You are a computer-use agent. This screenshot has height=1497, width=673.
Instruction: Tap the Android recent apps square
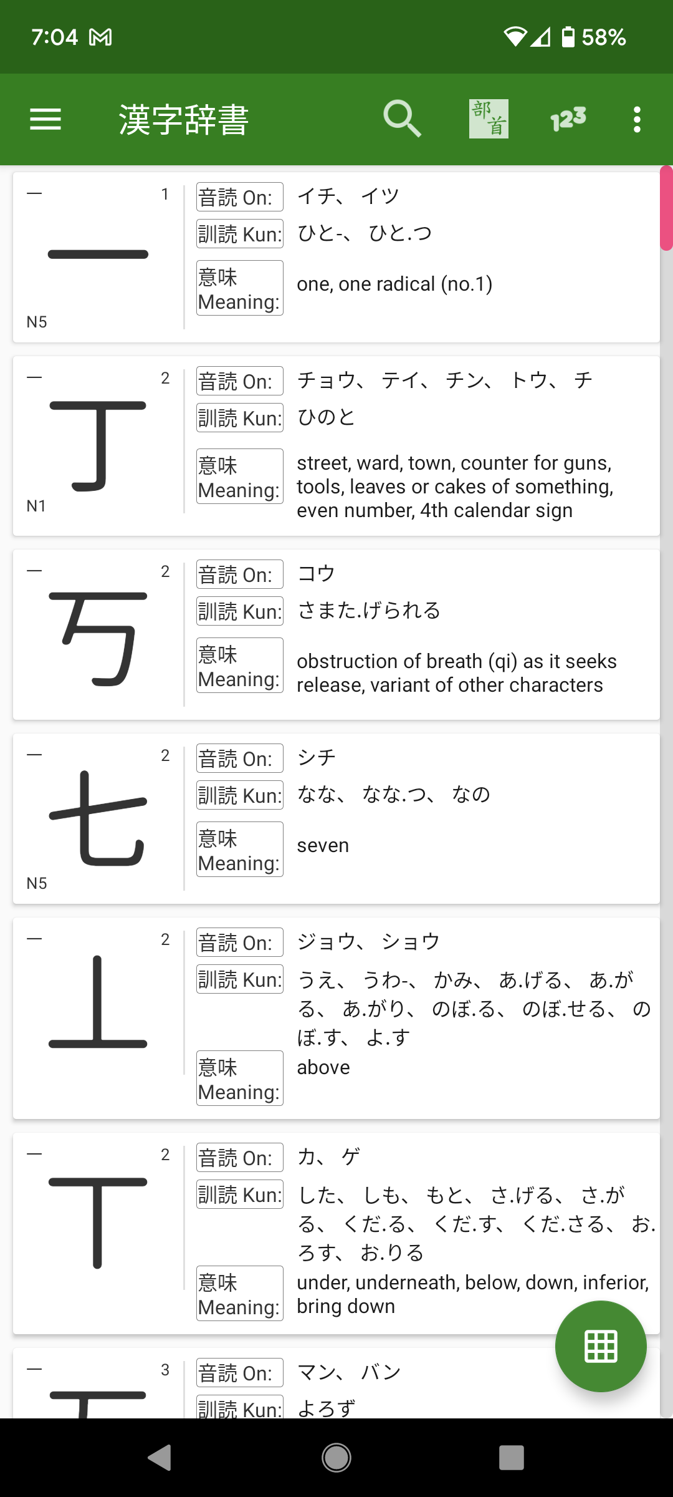512,1458
